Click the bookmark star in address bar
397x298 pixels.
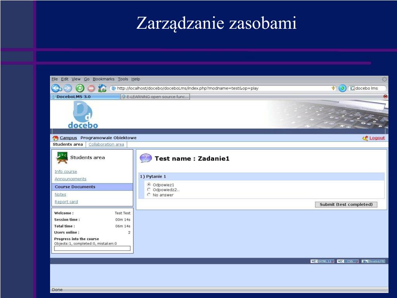tap(333, 88)
